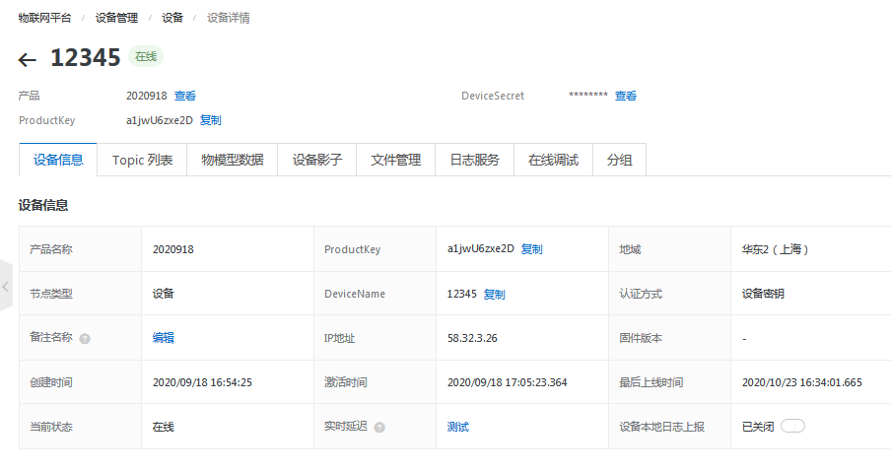
Task: Select the 分组 tab
Action: click(x=619, y=160)
